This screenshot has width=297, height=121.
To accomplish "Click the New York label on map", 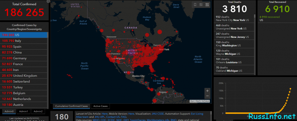I will pyautogui.click(x=164, y=50).
